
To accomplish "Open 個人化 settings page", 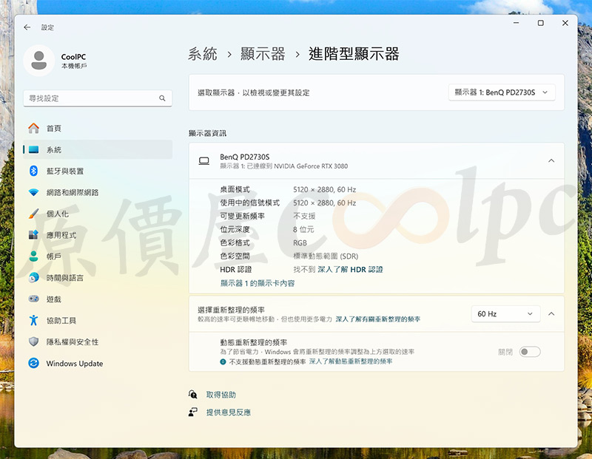I will click(98, 214).
